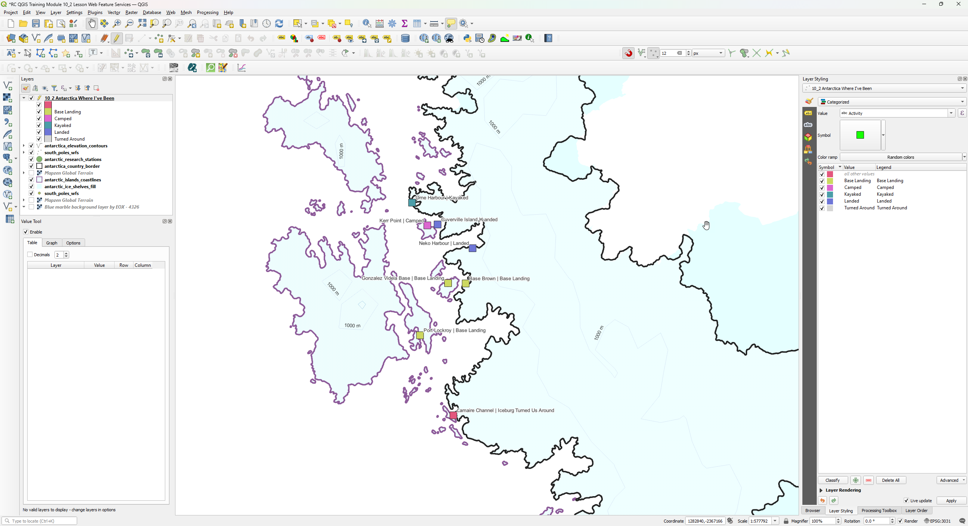Image resolution: width=968 pixels, height=526 pixels.
Task: Click Toggle Editing pencil icon
Action: click(x=117, y=38)
